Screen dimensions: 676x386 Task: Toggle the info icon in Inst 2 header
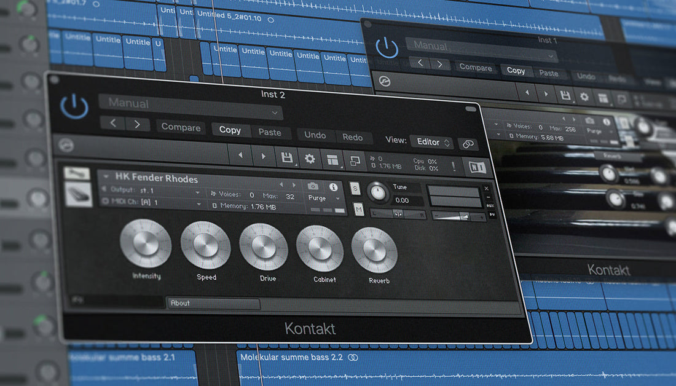[x=333, y=187]
